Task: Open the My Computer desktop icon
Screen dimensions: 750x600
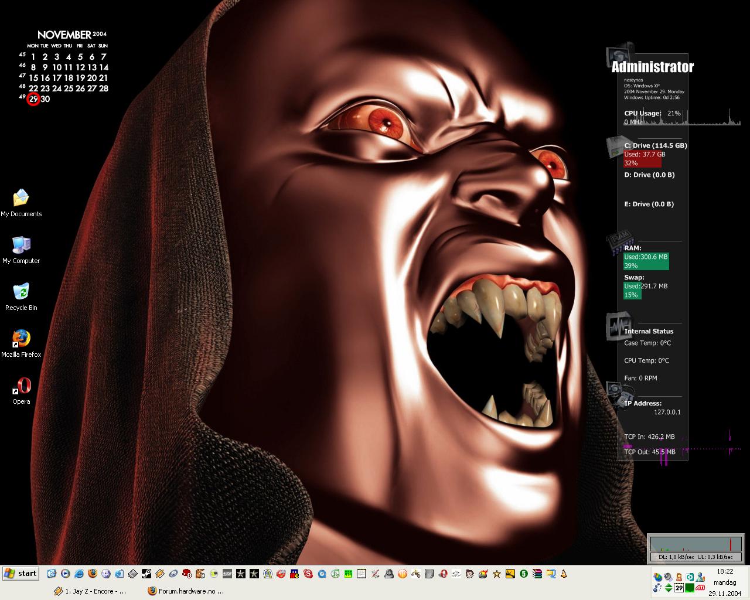Action: coord(21,250)
